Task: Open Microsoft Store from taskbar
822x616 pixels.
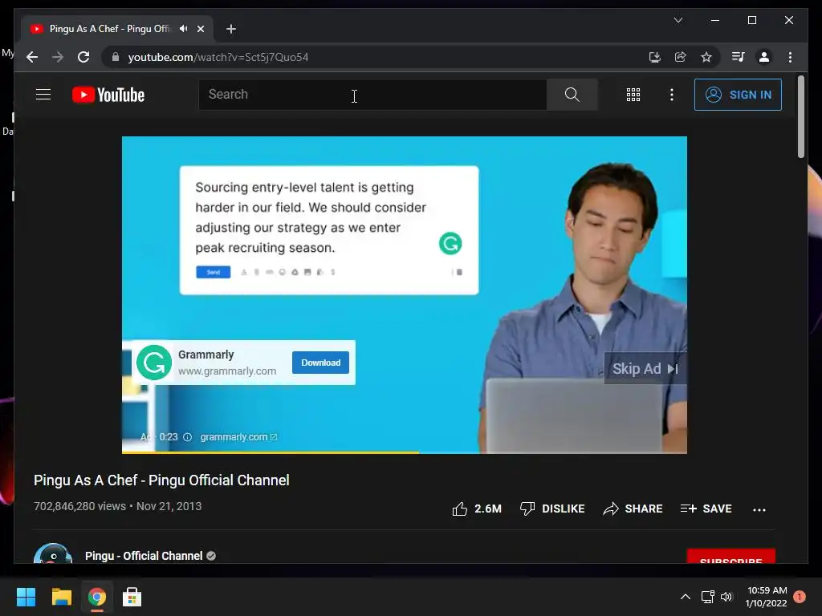Action: point(132,597)
